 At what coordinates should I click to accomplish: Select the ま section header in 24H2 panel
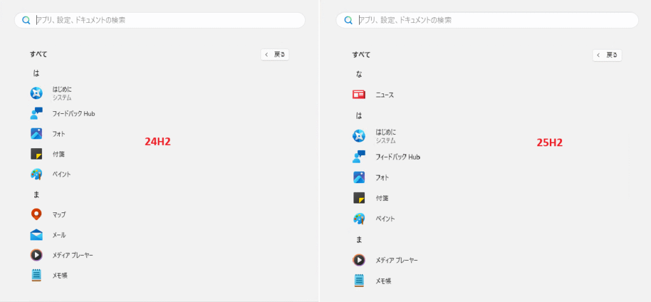pyautogui.click(x=36, y=194)
